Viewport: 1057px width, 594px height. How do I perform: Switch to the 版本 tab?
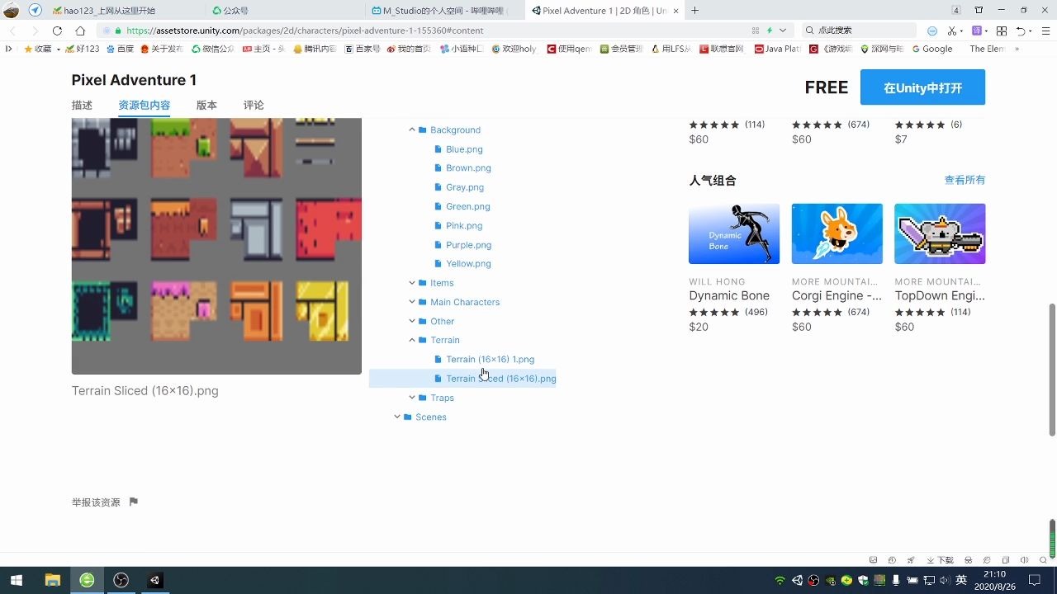(206, 106)
